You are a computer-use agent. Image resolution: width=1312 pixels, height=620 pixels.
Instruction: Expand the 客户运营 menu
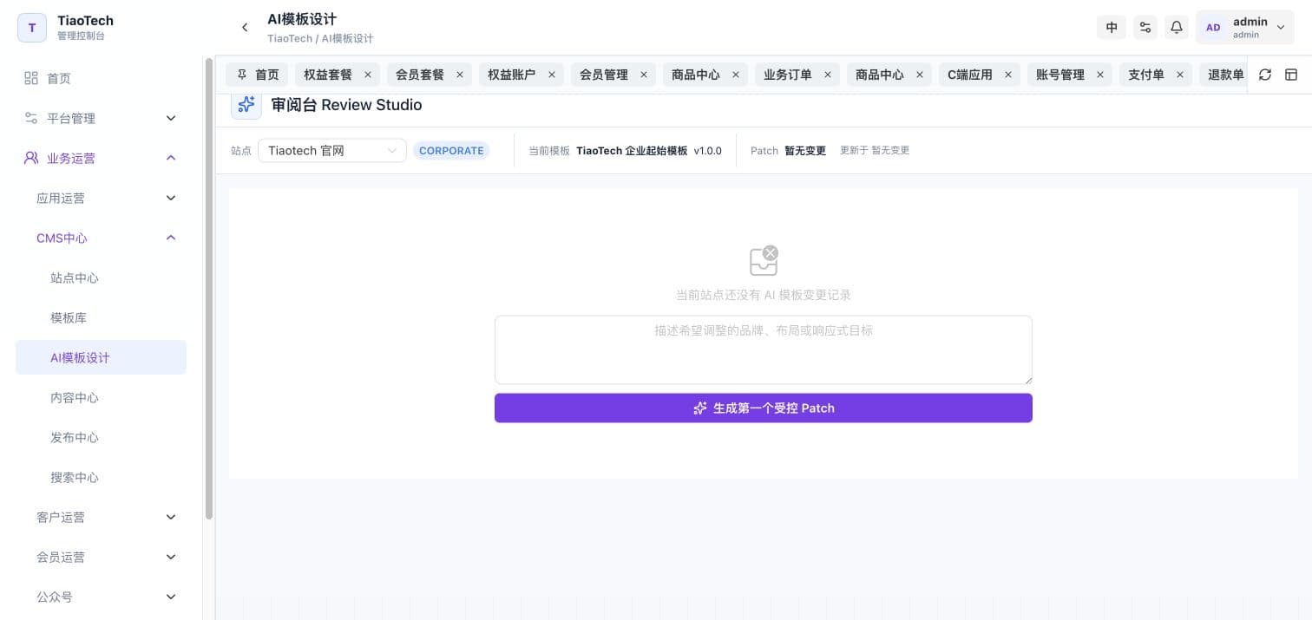tap(101, 517)
